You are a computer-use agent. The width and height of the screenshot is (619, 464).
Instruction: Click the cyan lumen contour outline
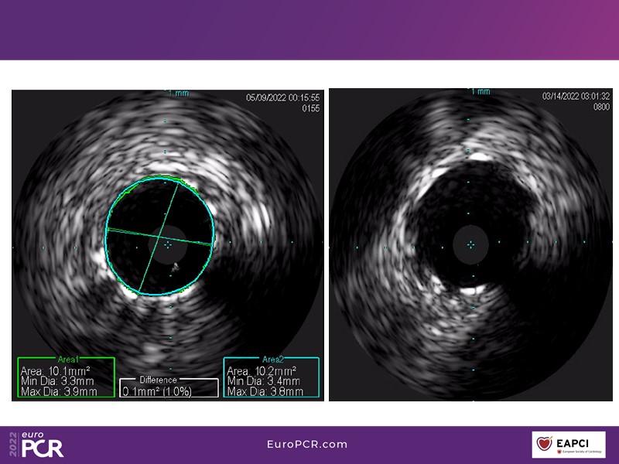107,232
